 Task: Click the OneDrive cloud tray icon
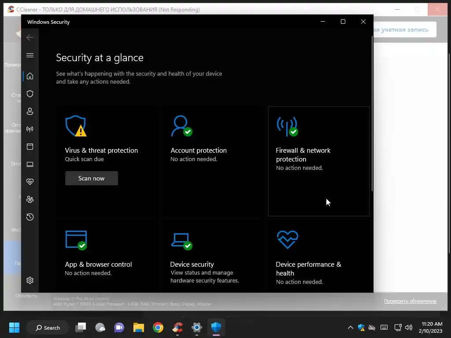(x=372, y=327)
